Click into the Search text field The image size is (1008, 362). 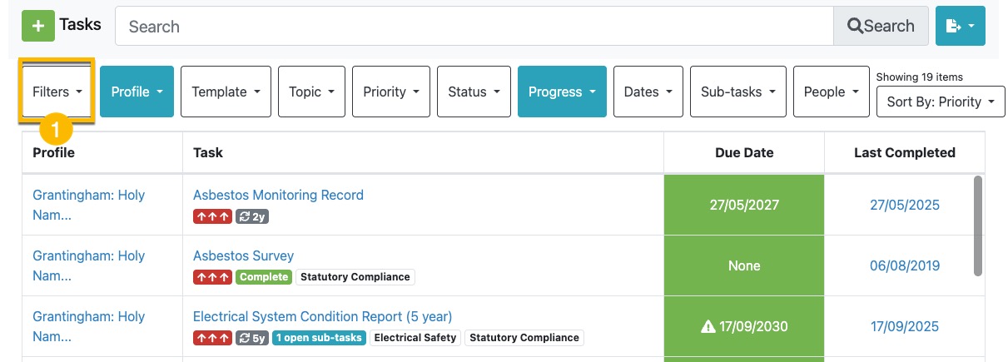[474, 27]
